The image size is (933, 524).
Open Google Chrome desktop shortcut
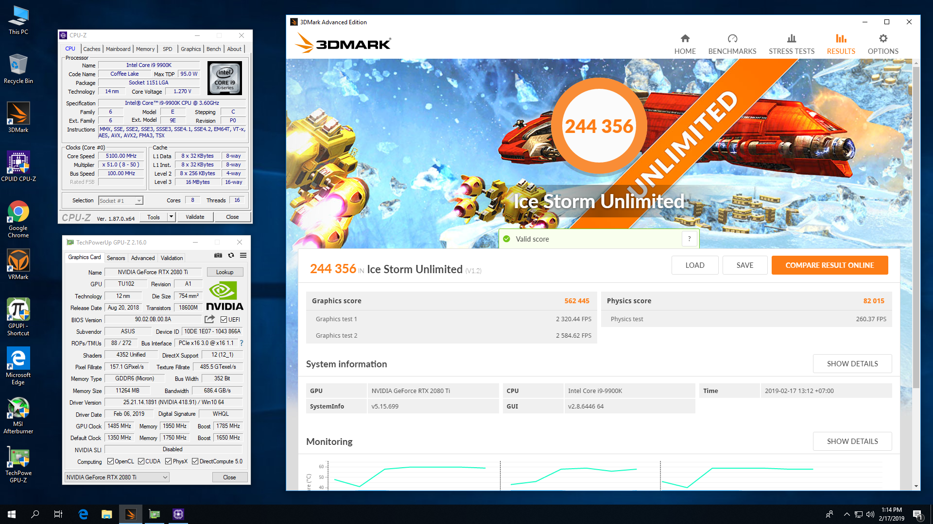tap(18, 219)
